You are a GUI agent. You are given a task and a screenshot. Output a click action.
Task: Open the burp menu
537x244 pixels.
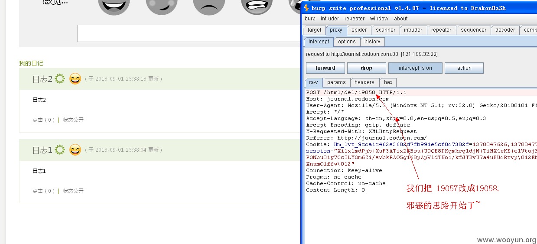tap(310, 19)
